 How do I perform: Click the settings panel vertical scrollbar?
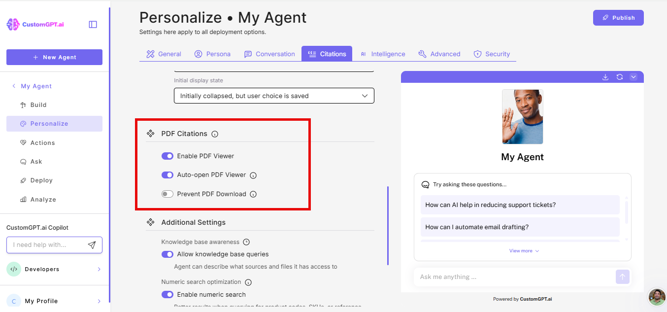pyautogui.click(x=388, y=225)
